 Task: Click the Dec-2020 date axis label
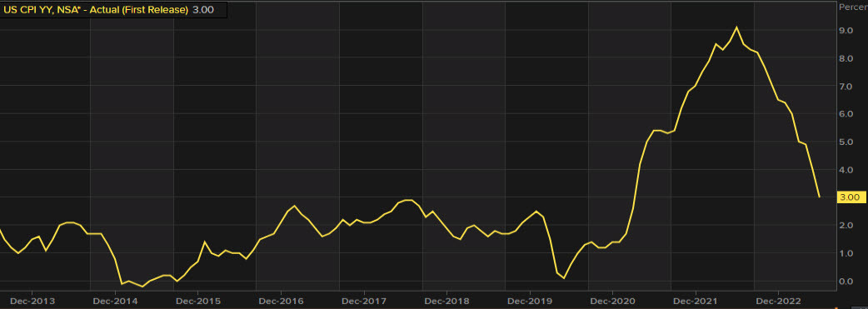[613, 302]
